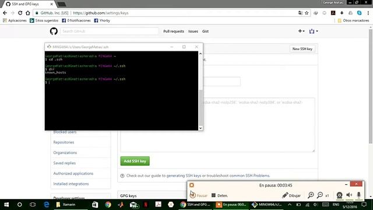Open the Pull requests page
Screen dimensions: 373x210
[x=174, y=31]
